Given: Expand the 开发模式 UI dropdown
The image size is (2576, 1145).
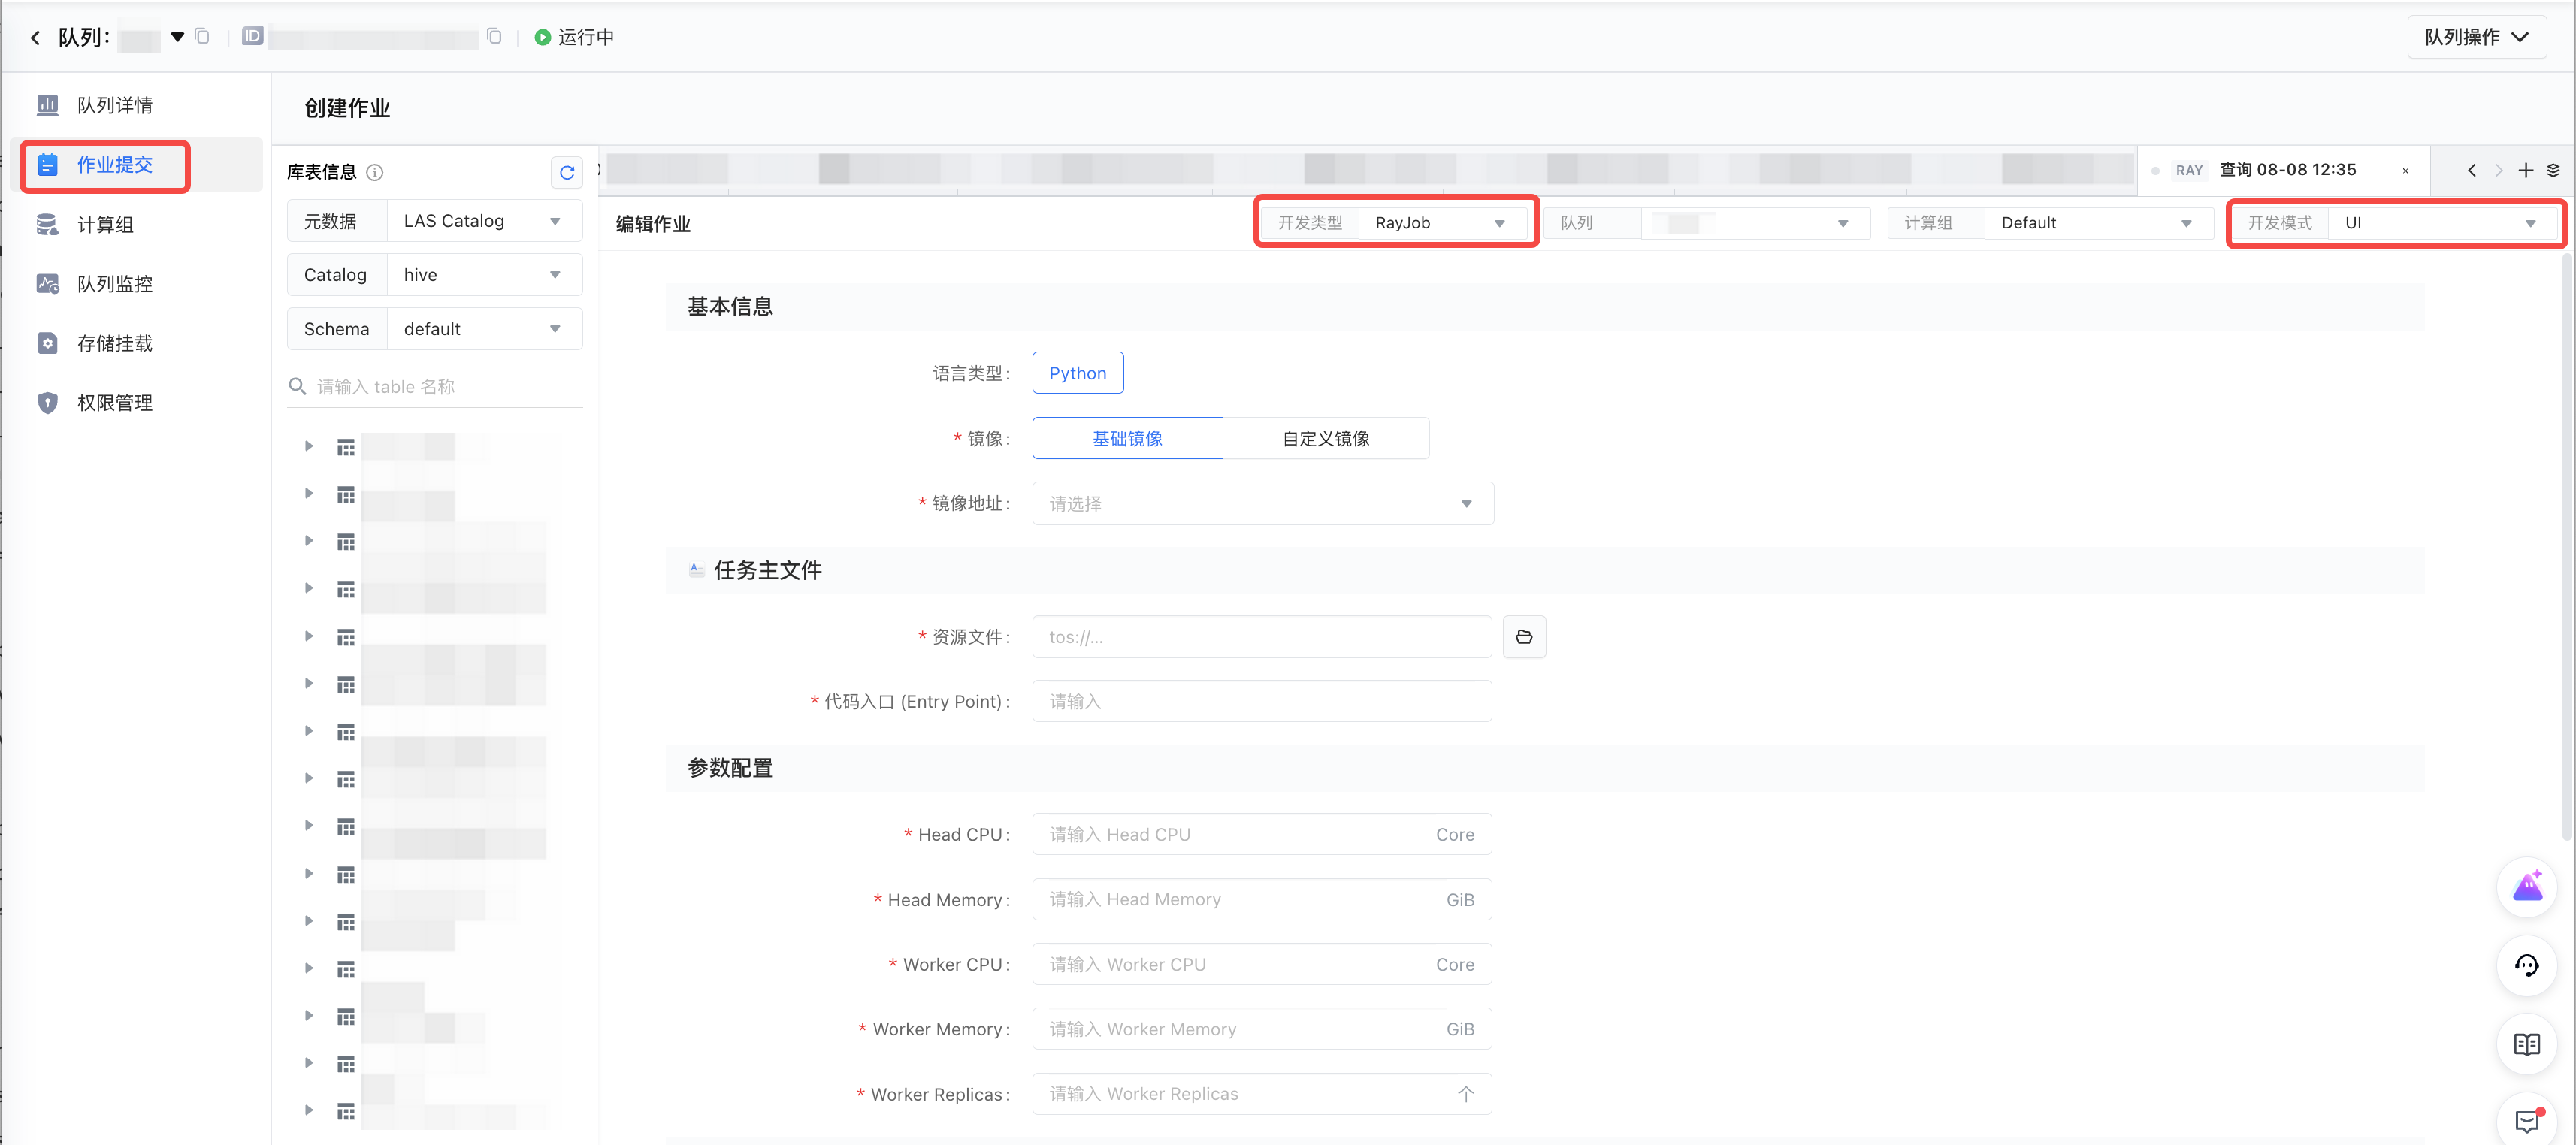Looking at the screenshot, I should (2440, 223).
